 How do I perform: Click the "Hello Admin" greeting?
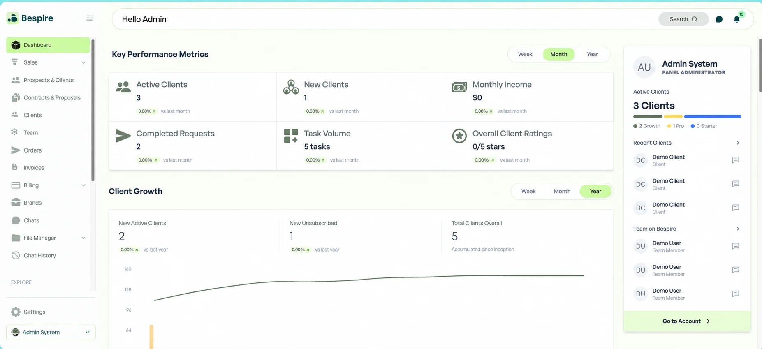click(144, 19)
